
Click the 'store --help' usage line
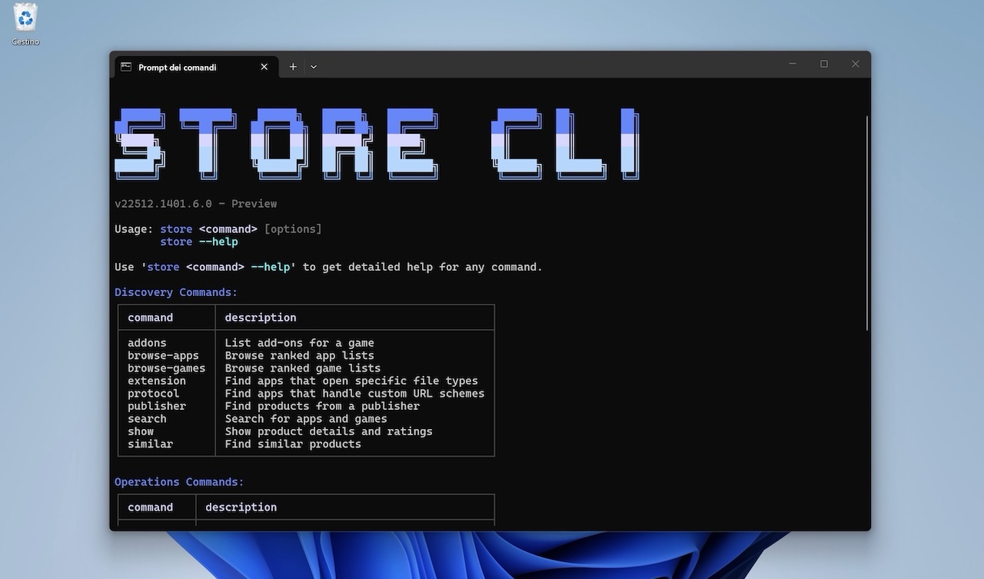tap(199, 241)
